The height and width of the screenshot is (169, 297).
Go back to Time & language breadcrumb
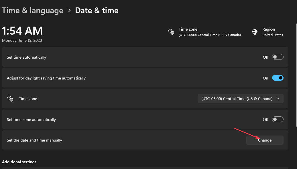point(33,10)
